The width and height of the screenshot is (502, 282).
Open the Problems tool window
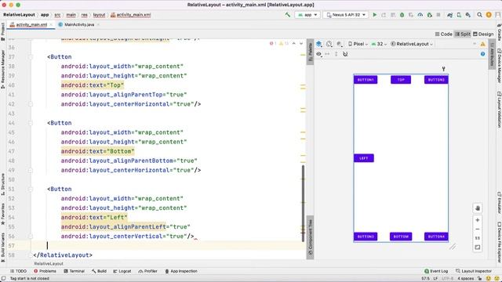tap(45, 271)
